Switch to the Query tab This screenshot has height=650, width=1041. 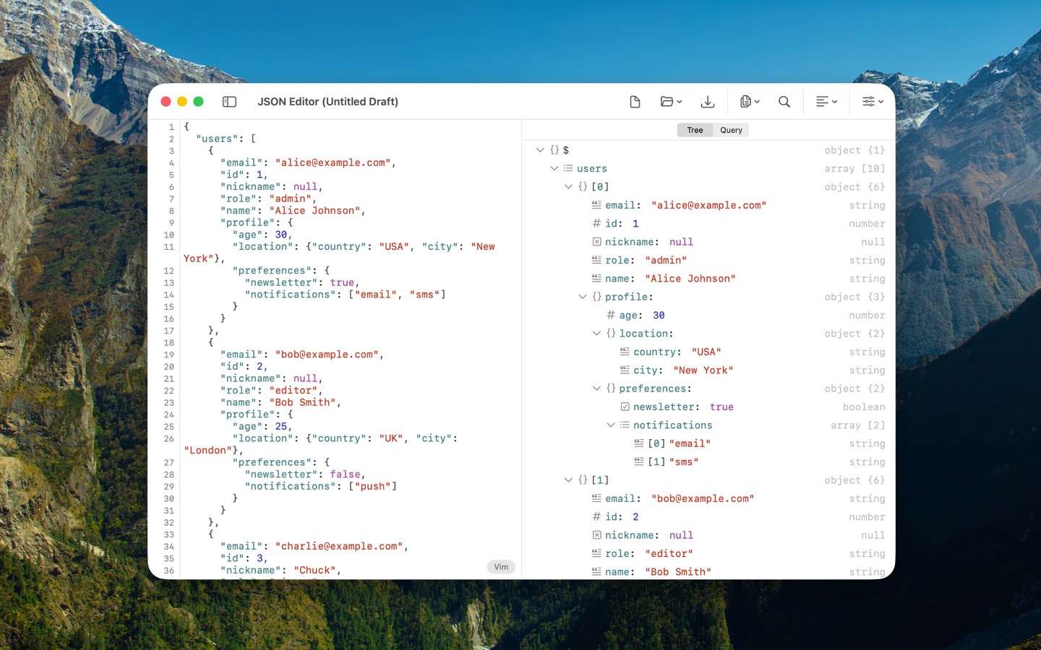[731, 130]
